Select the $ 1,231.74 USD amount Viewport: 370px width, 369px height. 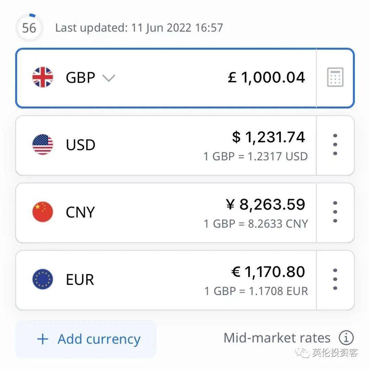[x=268, y=137]
